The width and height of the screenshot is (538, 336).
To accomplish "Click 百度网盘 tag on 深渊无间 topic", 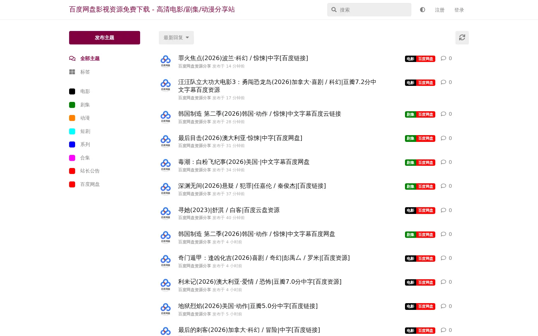I will coord(426,186).
